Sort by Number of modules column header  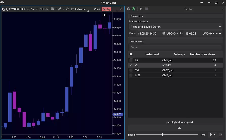[x=202, y=54]
